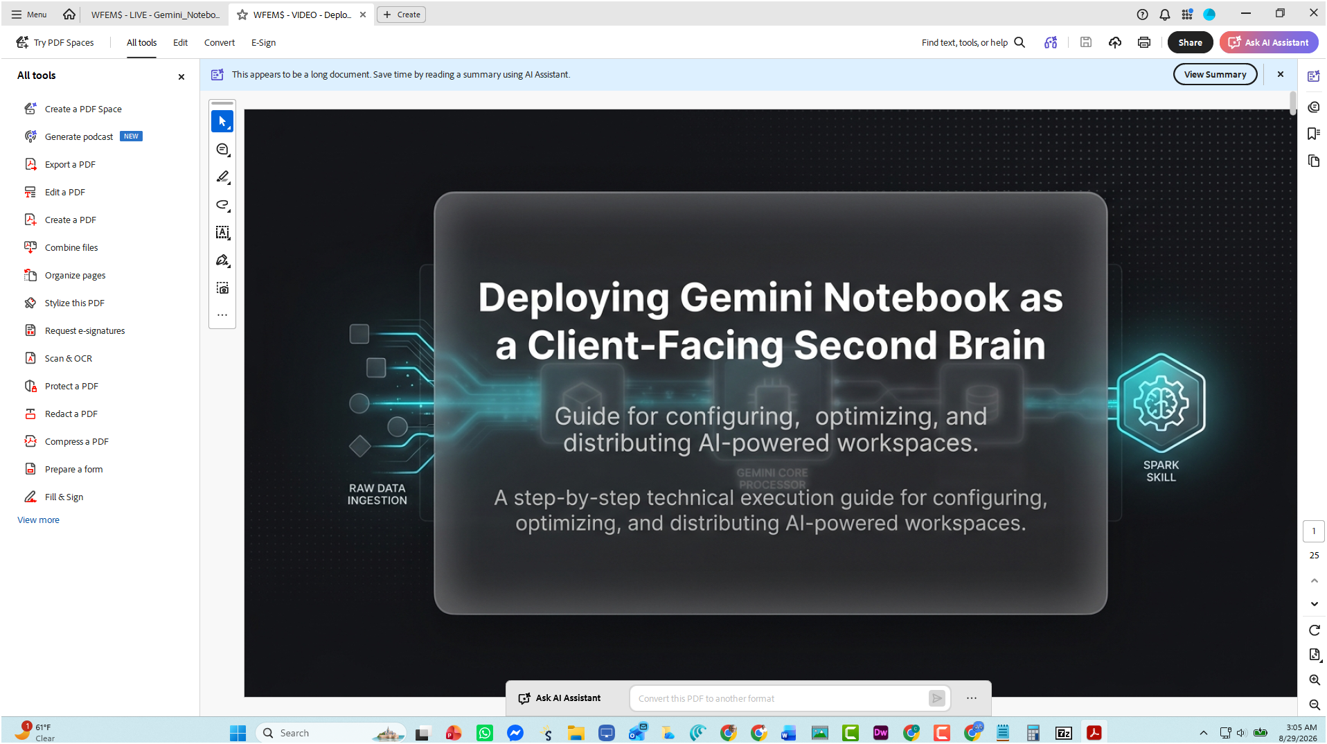This screenshot has width=1327, height=744.
Task: Open the Menu hamburger dropdown
Action: (29, 15)
